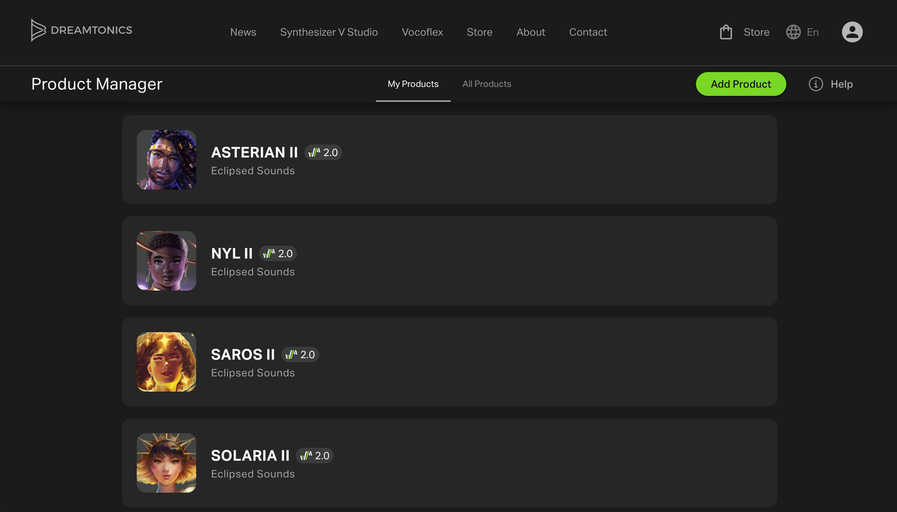Click the globe language icon
The width and height of the screenshot is (897, 512).
[794, 32]
